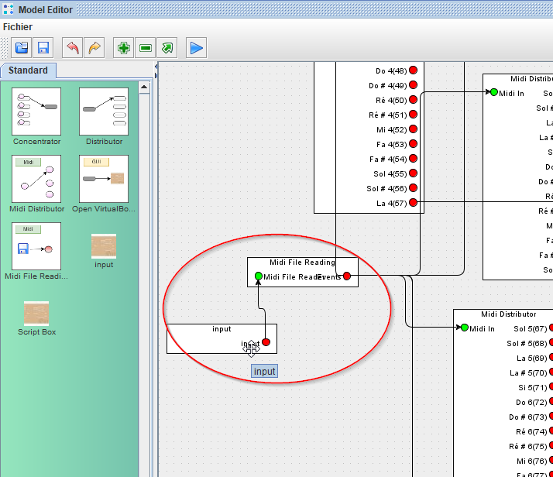Redo with the orange arrow icon

point(94,48)
